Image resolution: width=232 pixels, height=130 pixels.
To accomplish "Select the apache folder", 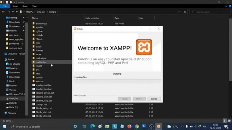I will 39,27.
